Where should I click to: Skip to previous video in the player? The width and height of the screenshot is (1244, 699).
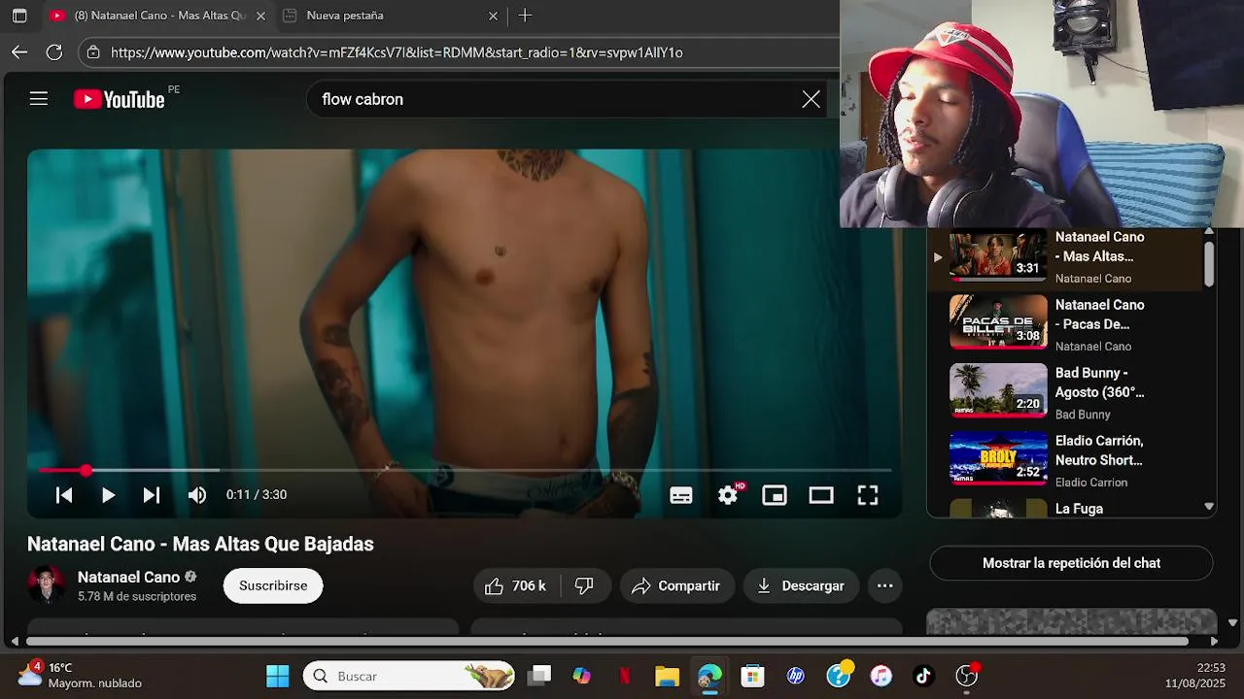[64, 495]
